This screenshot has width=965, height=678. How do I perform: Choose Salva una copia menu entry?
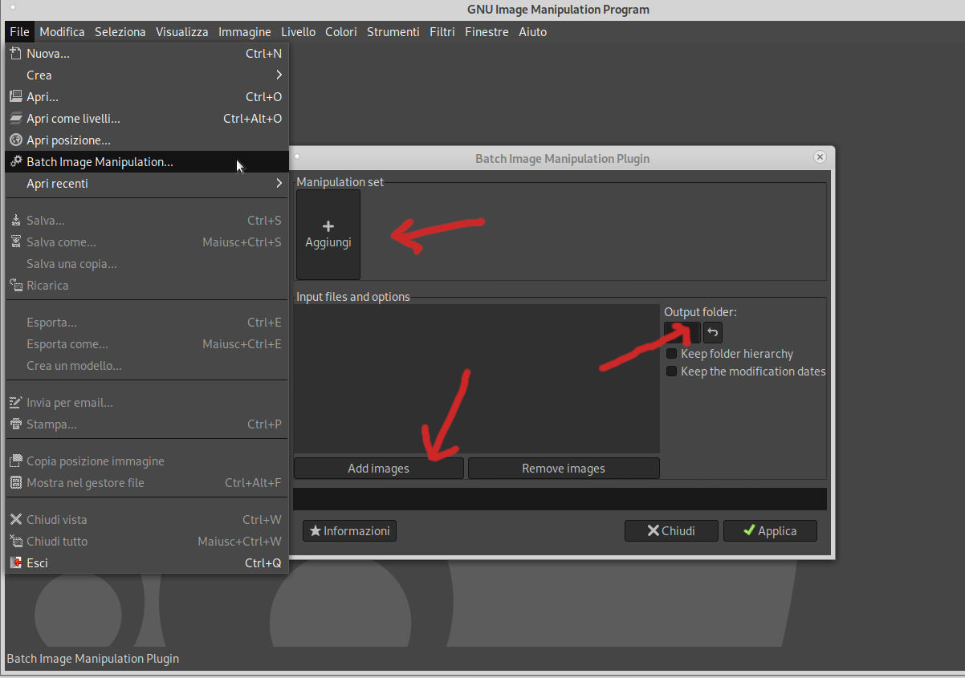point(146,264)
